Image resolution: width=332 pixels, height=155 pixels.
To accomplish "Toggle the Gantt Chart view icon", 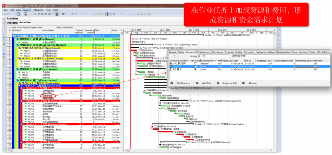I will (18, 14).
